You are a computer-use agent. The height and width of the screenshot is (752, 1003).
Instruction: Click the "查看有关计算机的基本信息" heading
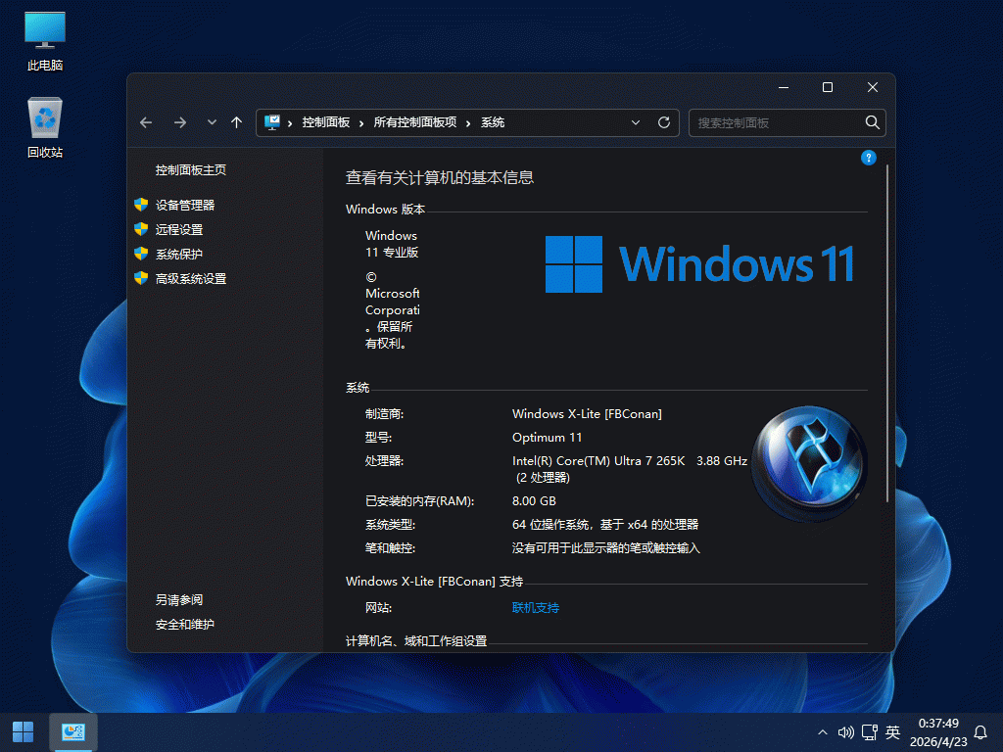click(x=440, y=178)
